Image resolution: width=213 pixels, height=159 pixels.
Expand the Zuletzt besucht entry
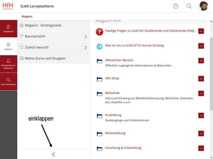coord(86,48)
